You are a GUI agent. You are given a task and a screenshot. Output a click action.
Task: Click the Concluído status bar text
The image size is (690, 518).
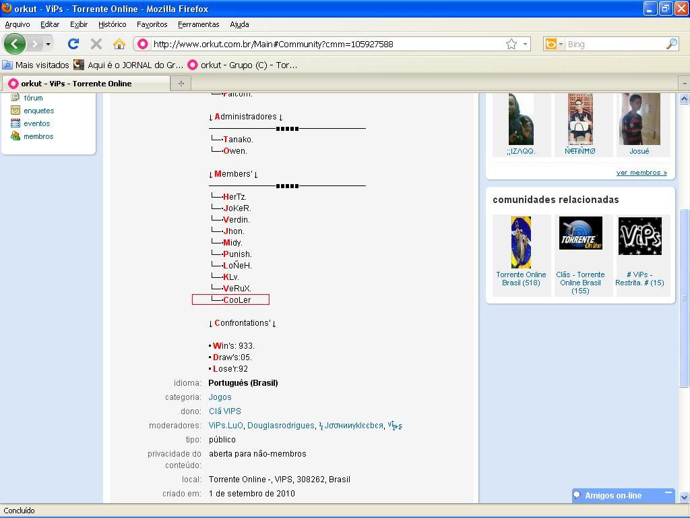(19, 511)
